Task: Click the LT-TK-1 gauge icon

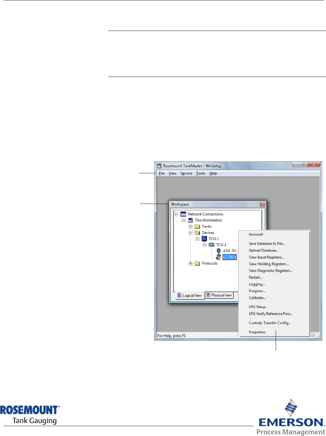Action: click(219, 257)
